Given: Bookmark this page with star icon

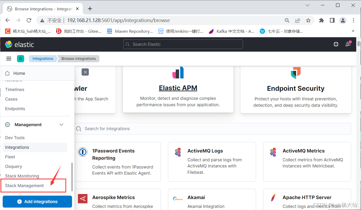Looking at the screenshot, I should point(308,20).
